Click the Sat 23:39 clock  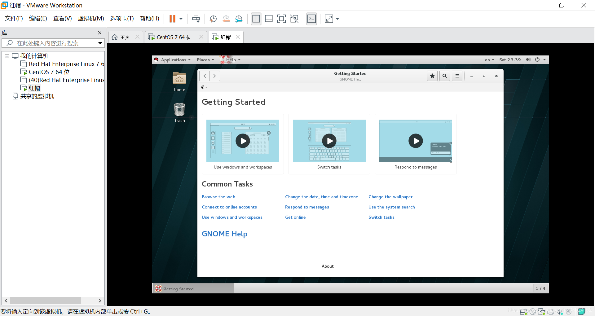point(510,60)
